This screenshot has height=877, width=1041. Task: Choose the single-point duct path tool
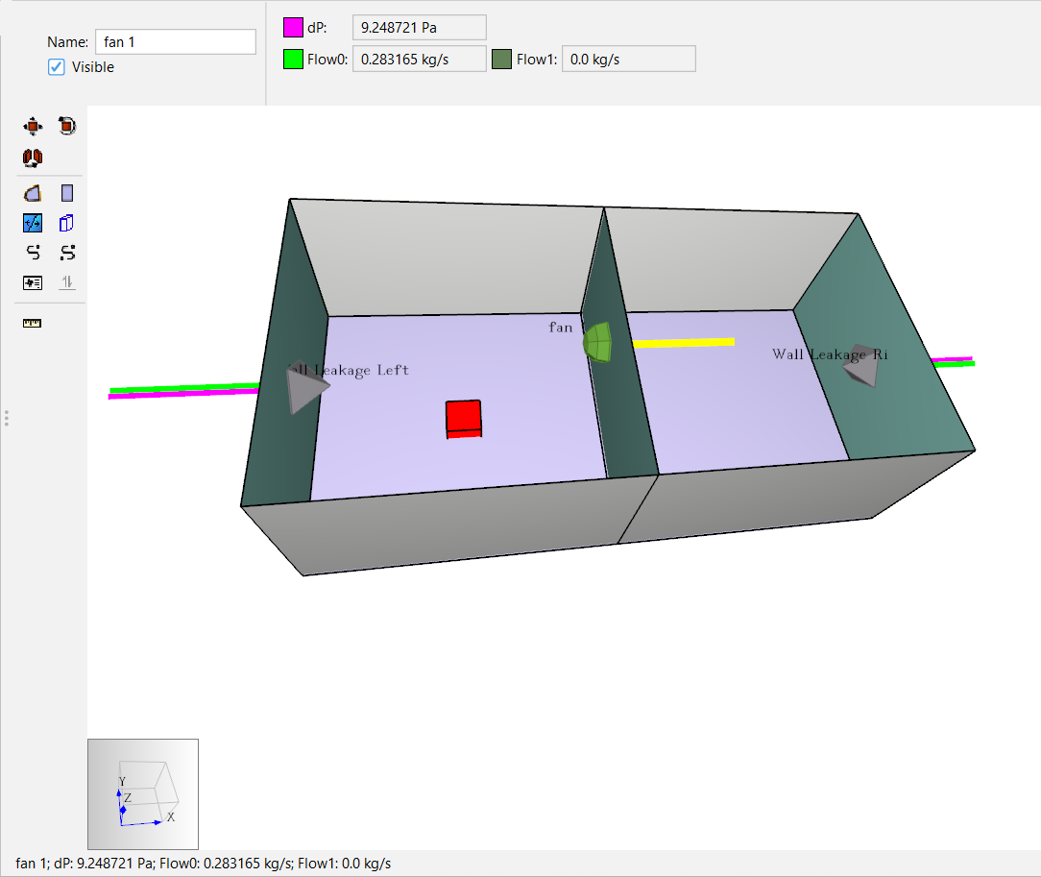33,253
